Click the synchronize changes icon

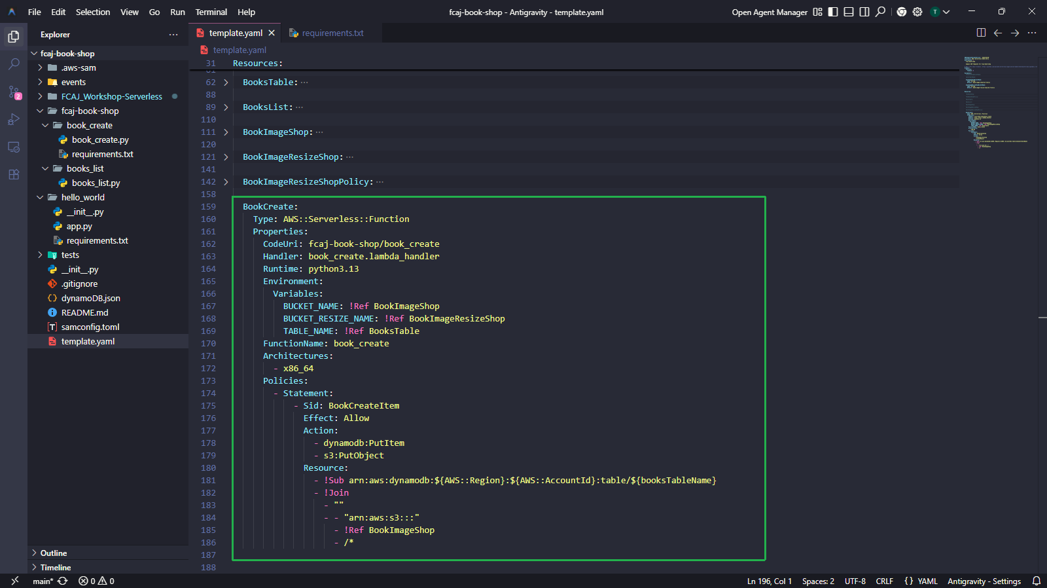63,581
